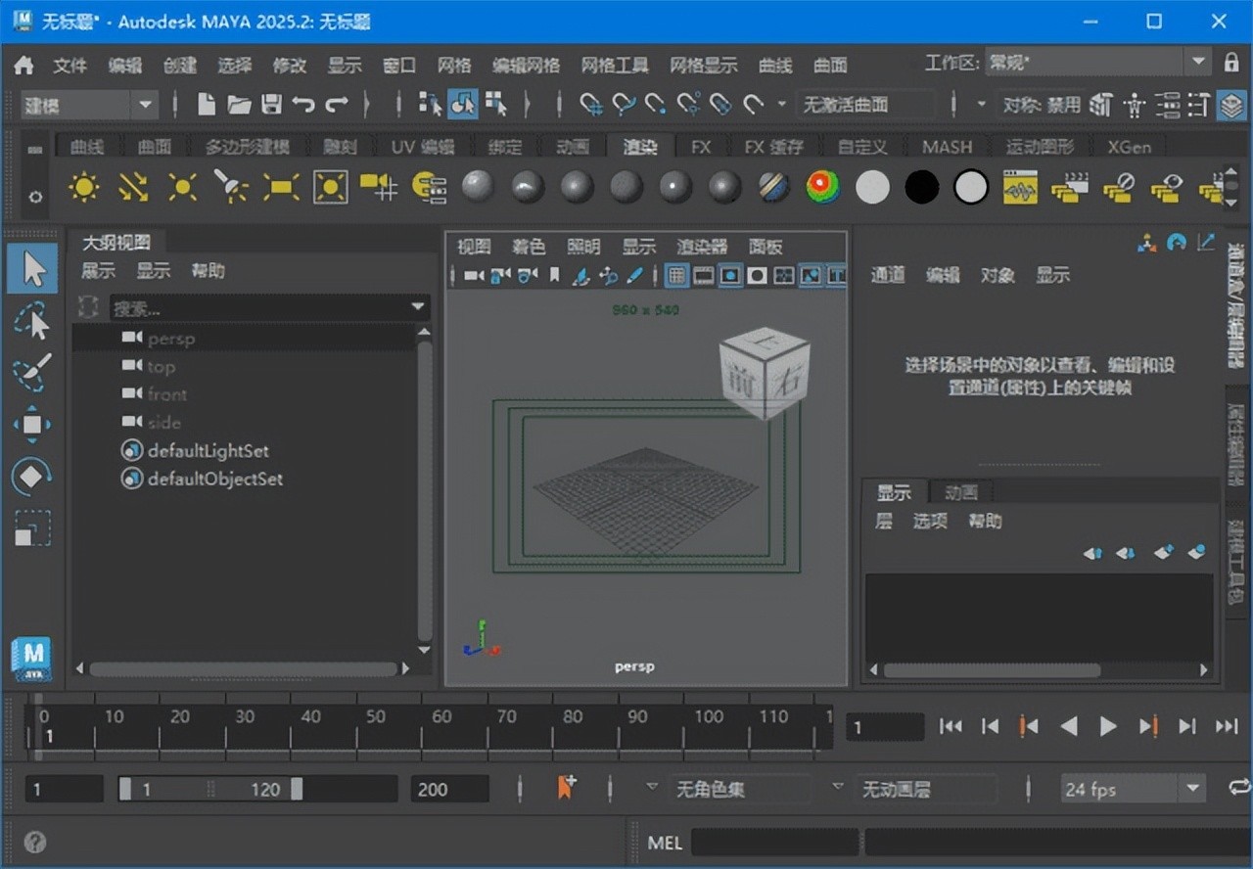1253x869 pixels.
Task: Choose the Move tool in toolbox
Action: [32, 425]
